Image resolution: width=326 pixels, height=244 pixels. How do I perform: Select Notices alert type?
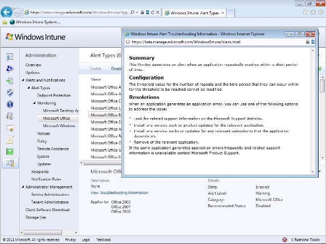[43, 133]
